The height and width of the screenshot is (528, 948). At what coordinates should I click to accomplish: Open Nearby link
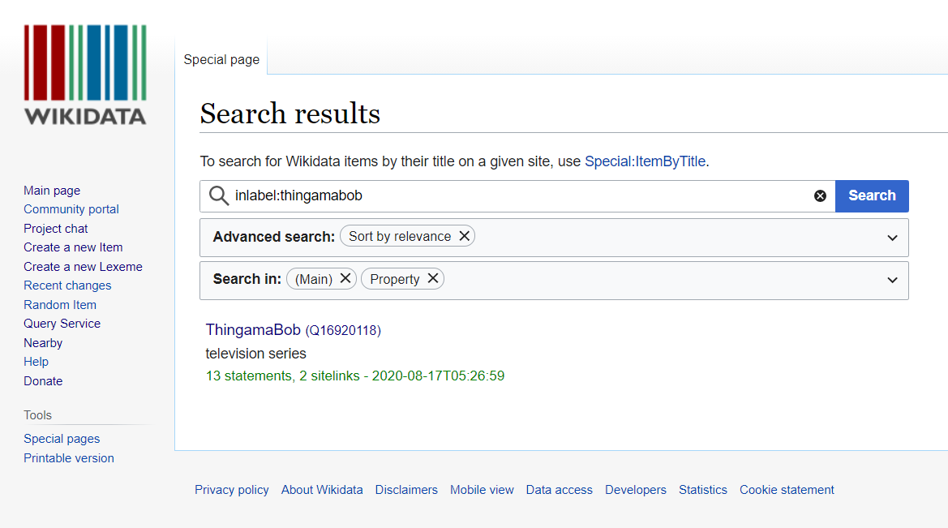(x=43, y=343)
